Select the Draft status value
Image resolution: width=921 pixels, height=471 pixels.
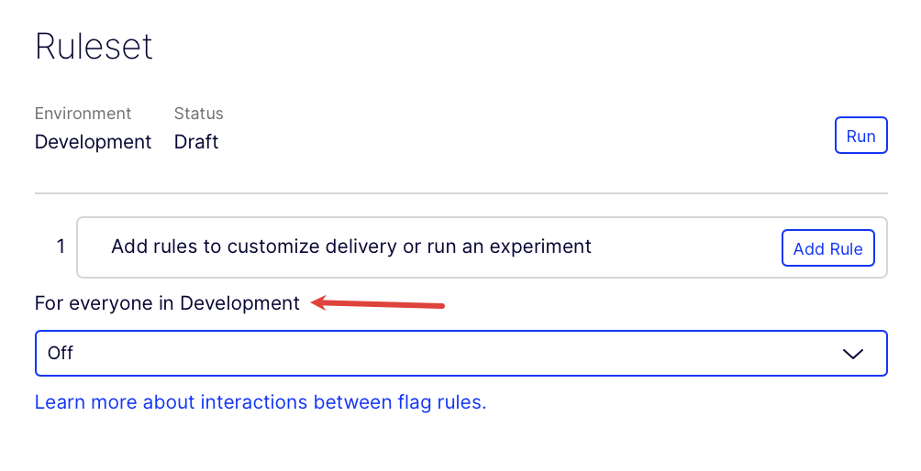[196, 142]
